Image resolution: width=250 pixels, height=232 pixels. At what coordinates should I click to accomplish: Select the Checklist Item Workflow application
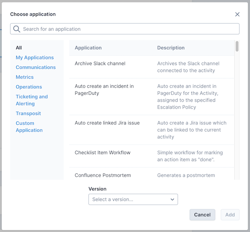(102, 152)
